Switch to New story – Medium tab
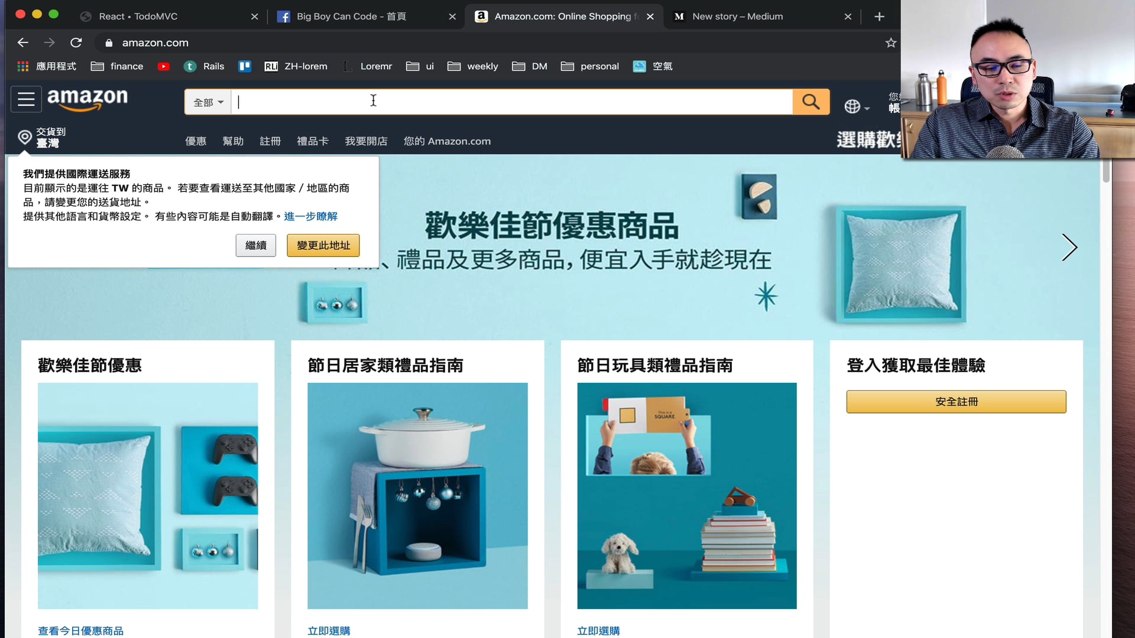This screenshot has width=1135, height=638. tap(737, 17)
